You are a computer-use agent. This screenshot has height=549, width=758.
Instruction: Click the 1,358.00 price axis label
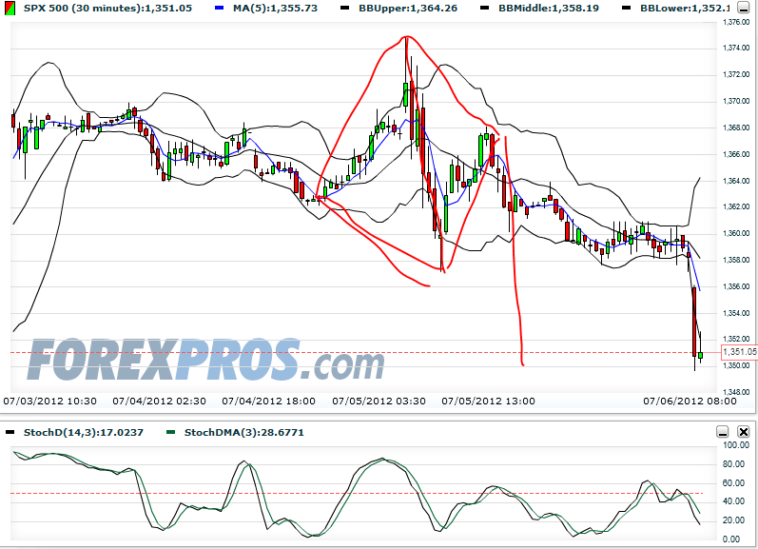pos(736,260)
